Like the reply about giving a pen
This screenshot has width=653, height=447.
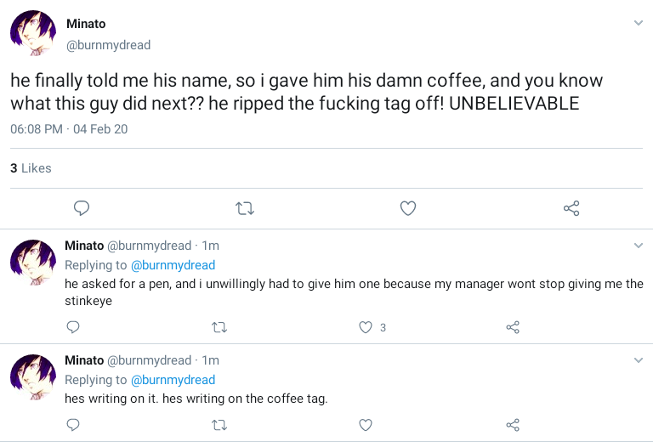(366, 327)
